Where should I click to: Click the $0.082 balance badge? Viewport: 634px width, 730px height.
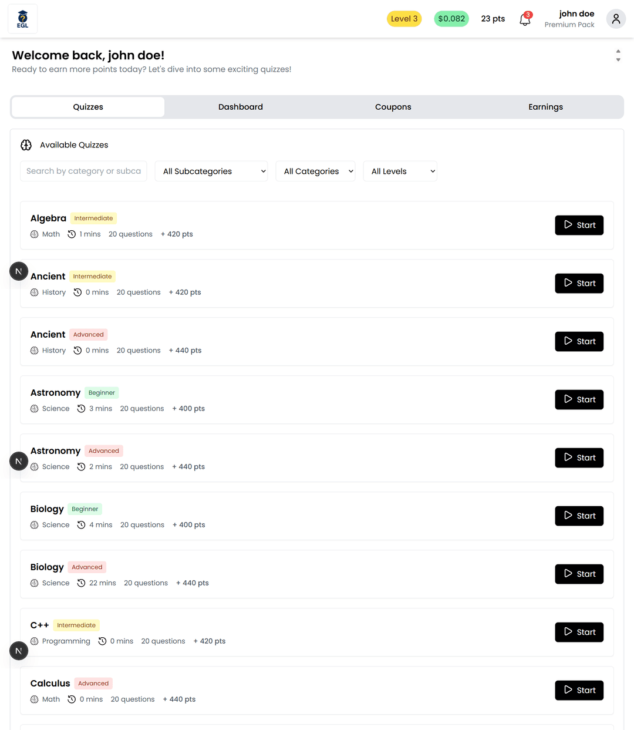[451, 19]
